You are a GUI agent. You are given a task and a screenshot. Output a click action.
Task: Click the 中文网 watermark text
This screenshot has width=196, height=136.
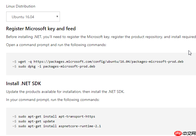(x=189, y=134)
